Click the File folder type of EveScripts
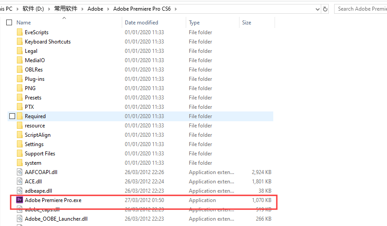Image resolution: width=387 pixels, height=226 pixels. [x=200, y=32]
